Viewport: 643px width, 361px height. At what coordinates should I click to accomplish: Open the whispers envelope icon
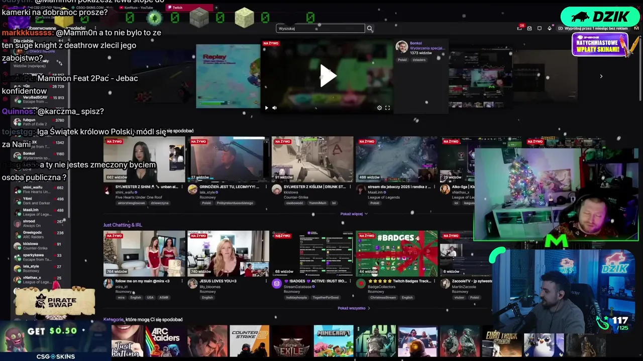point(529,28)
